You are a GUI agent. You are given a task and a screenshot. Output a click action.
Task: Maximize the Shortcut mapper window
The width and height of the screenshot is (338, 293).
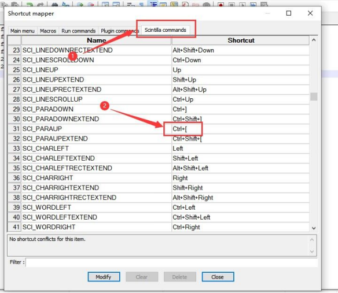point(289,13)
